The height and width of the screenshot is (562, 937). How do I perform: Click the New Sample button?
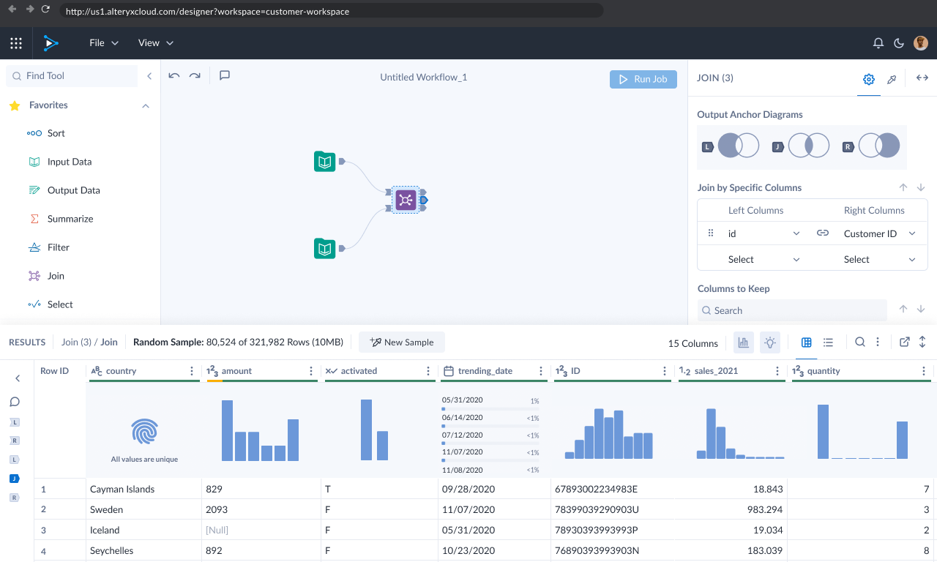point(402,342)
